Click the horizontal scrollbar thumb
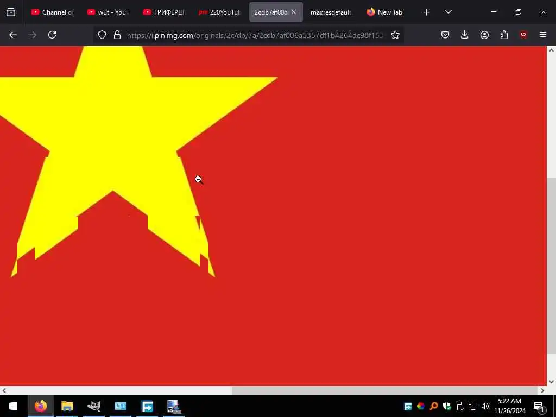Image resolution: width=556 pixels, height=417 pixels. tap(384, 391)
